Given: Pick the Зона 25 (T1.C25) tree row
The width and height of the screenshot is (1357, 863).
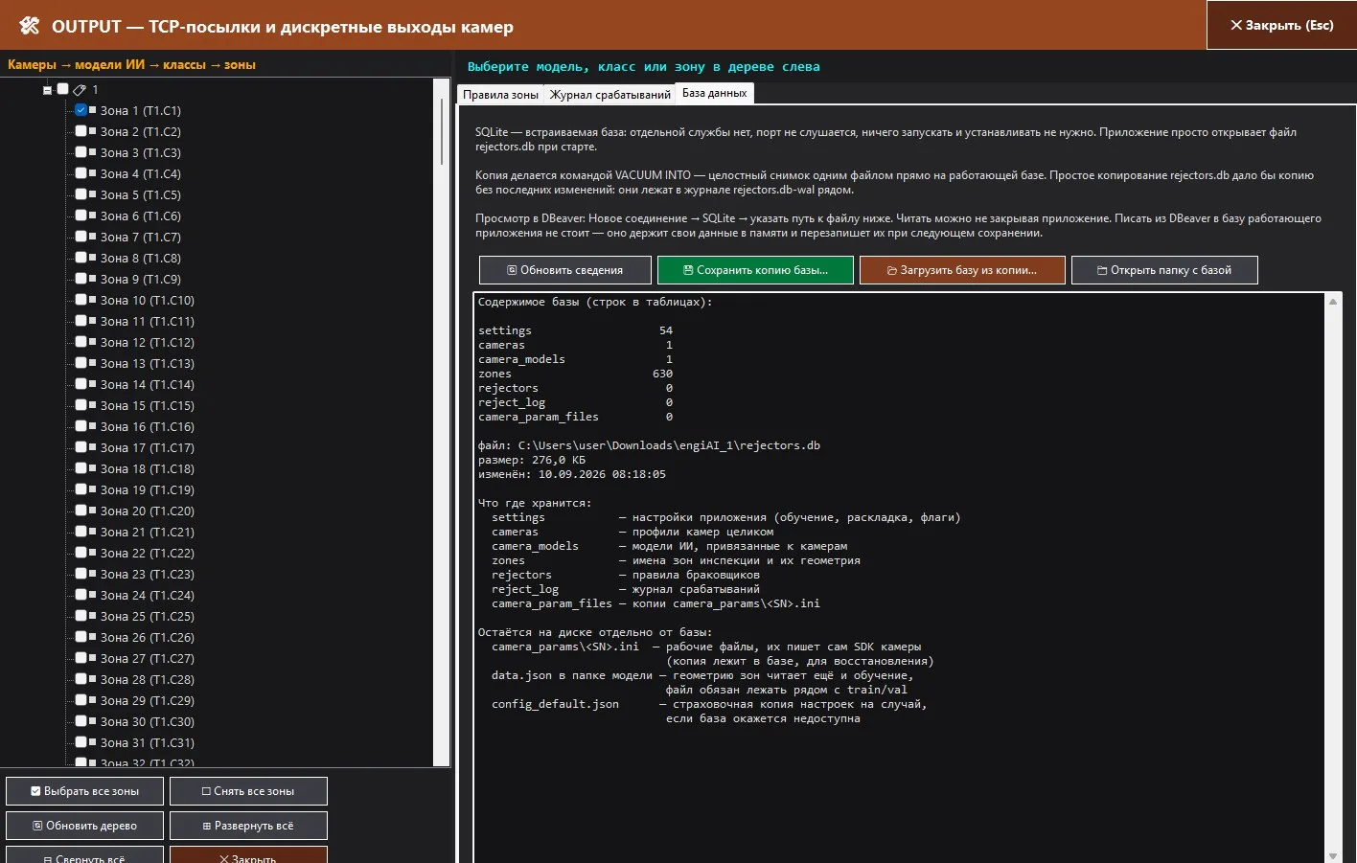Looking at the screenshot, I should [147, 616].
